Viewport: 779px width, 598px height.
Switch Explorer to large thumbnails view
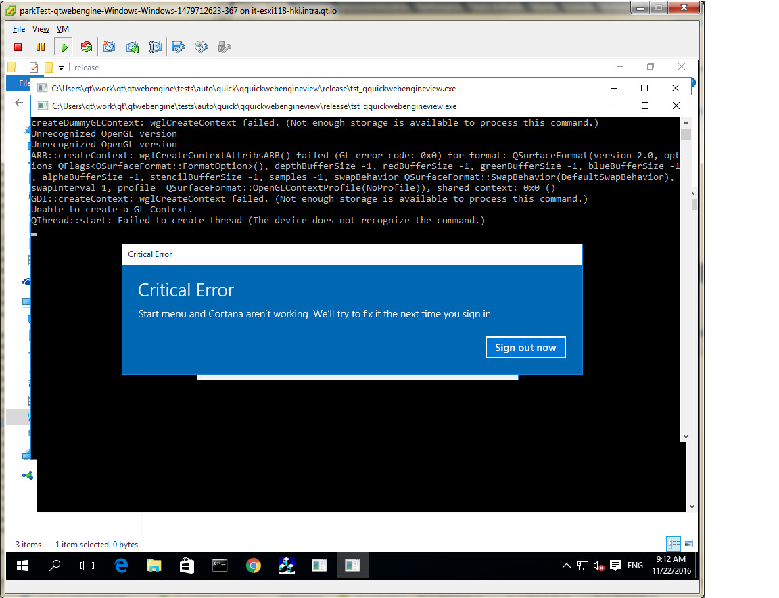tap(688, 544)
